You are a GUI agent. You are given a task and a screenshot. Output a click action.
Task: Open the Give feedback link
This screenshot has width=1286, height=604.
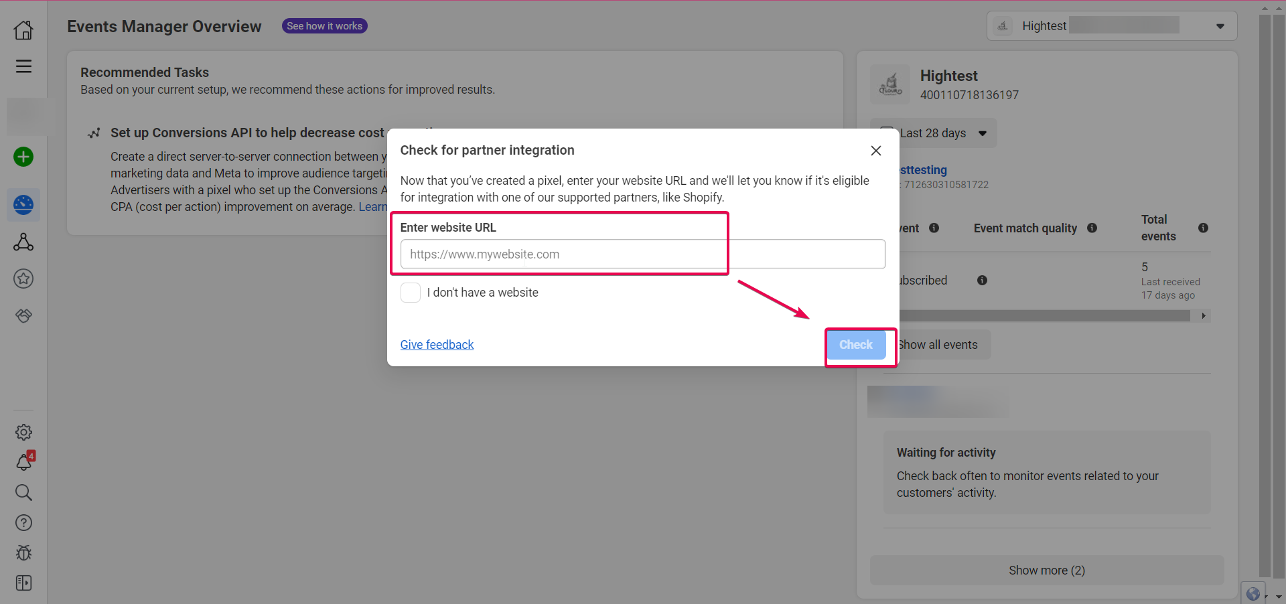(437, 345)
